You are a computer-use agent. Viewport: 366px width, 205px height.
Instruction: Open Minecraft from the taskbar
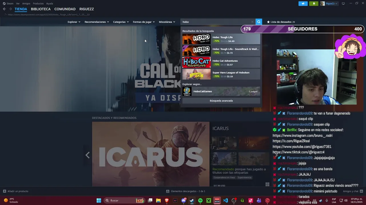click(x=209, y=200)
